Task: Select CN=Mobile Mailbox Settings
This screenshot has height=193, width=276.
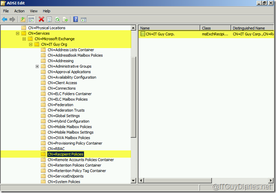Action: (71, 132)
